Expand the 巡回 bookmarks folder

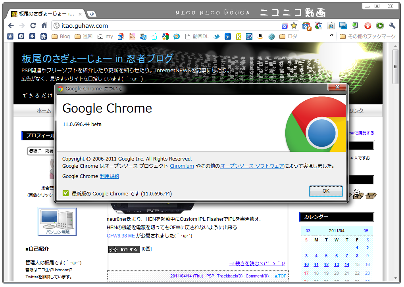[x=83, y=36]
